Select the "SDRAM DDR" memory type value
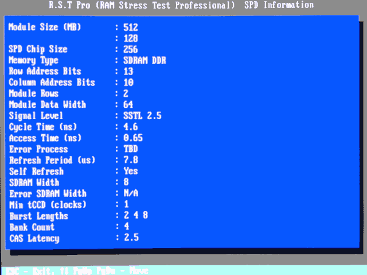Viewport: 367px width, 275px height. pos(145,61)
